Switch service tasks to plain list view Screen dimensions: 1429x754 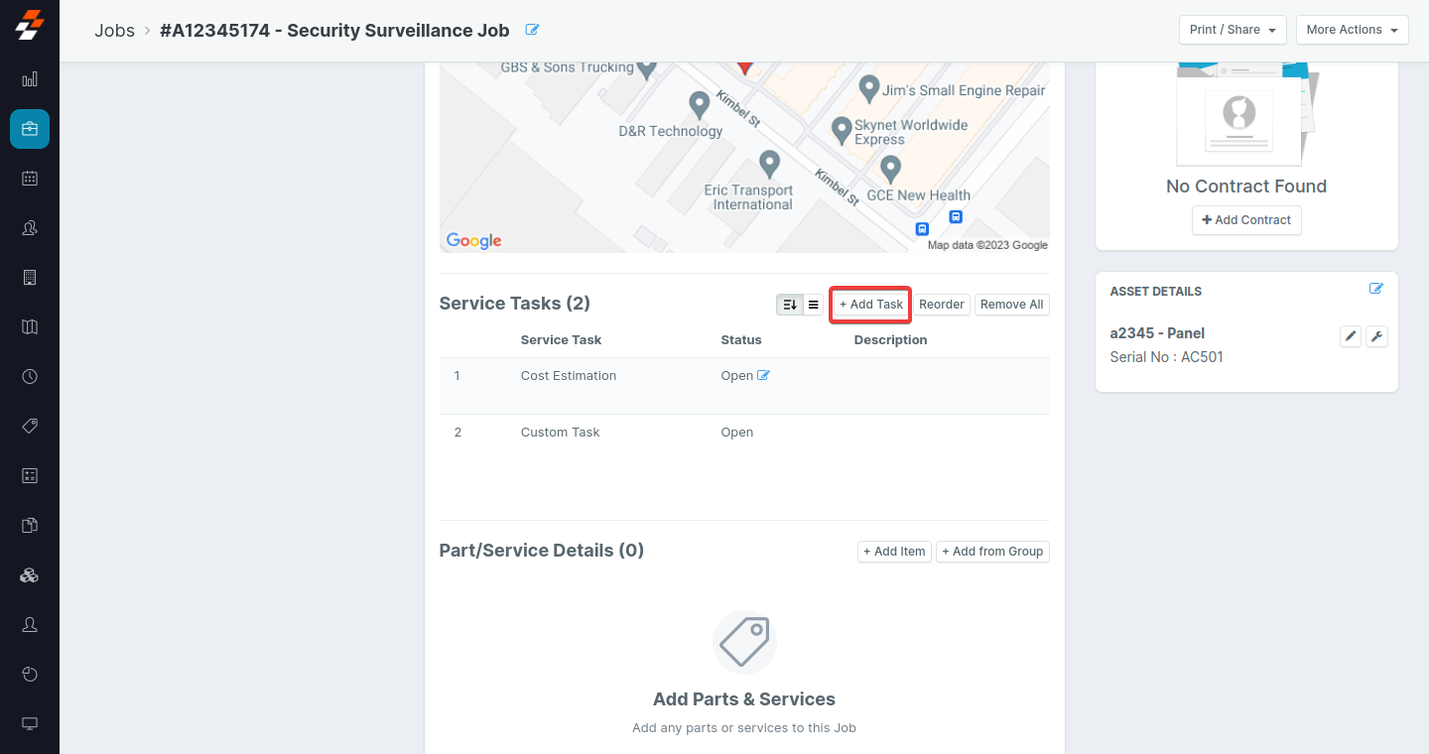pyautogui.click(x=813, y=305)
